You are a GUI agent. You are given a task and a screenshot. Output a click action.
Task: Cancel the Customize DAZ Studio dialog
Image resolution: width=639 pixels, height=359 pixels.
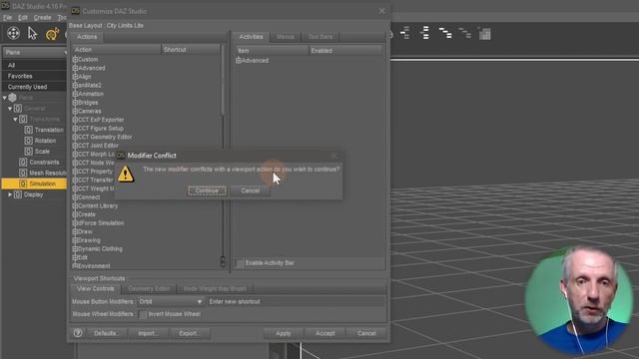366,333
